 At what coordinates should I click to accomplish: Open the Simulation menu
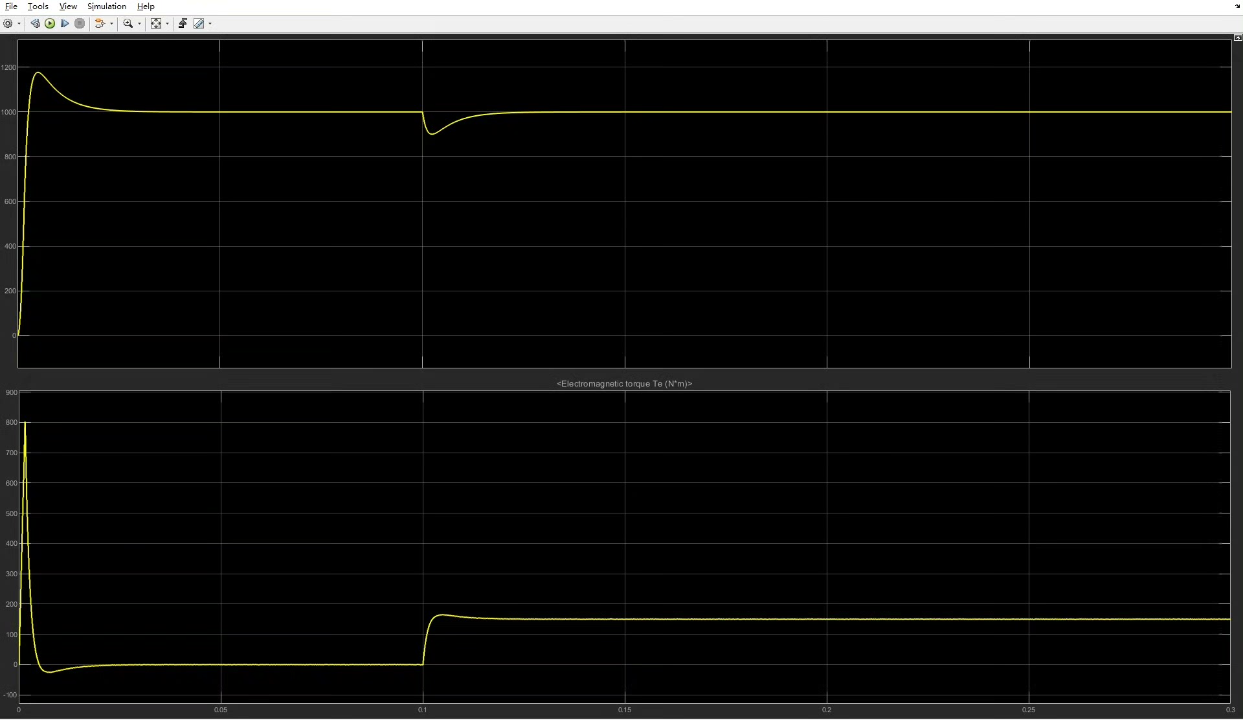(x=107, y=6)
